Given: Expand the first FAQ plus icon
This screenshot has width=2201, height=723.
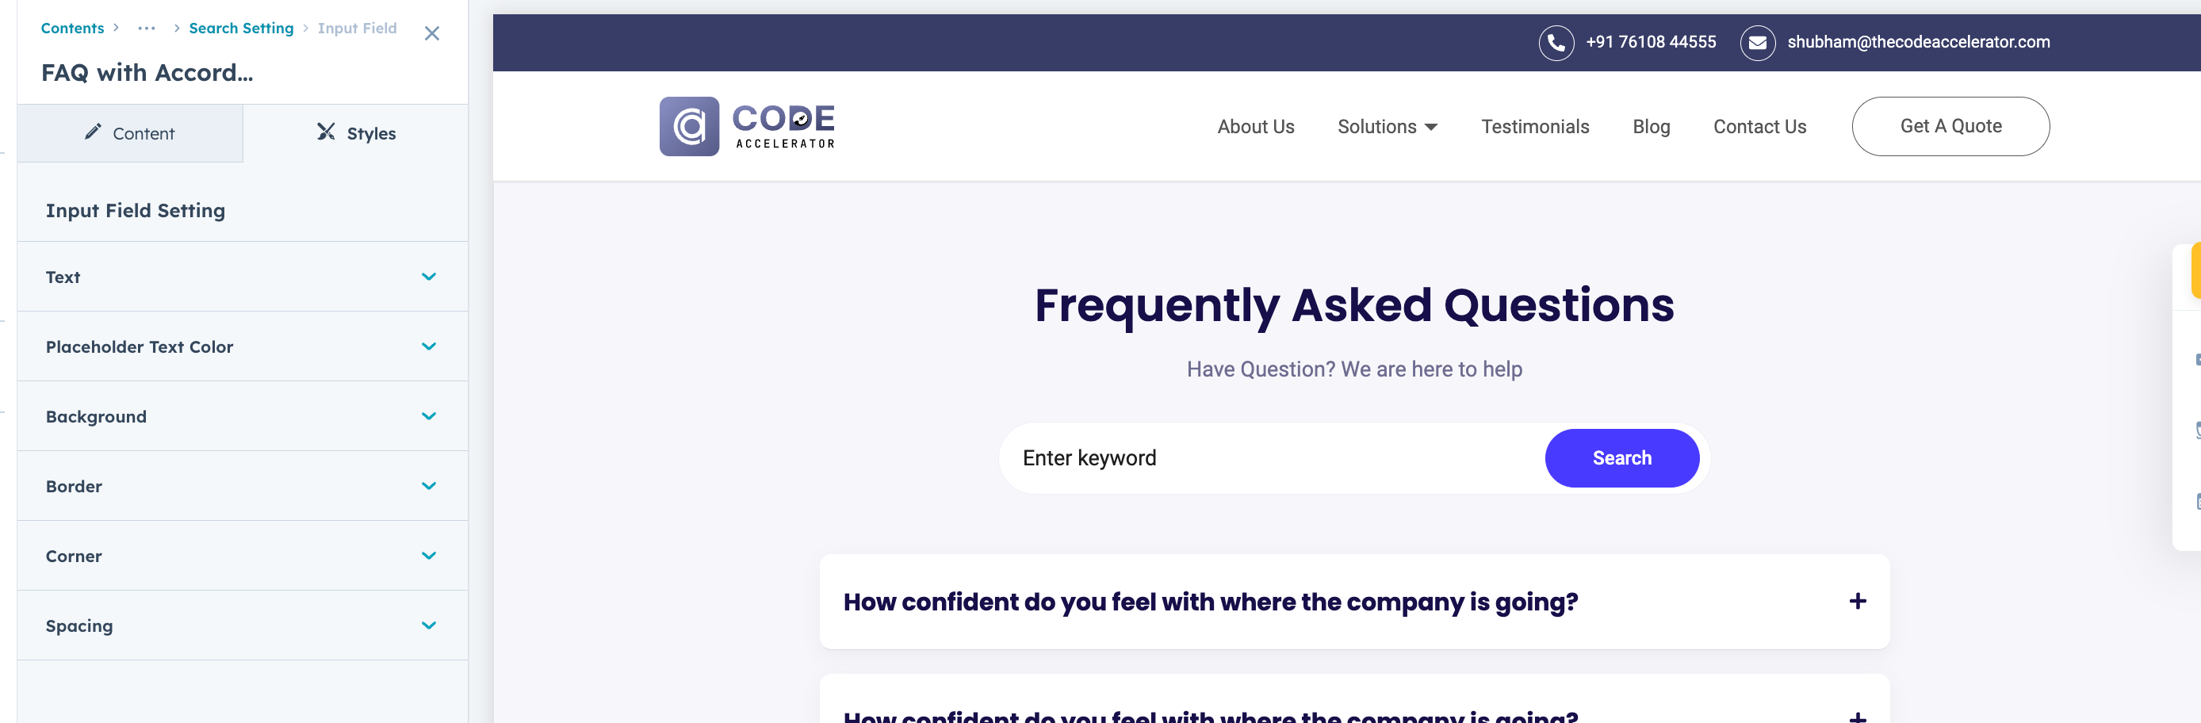Looking at the screenshot, I should [1857, 602].
